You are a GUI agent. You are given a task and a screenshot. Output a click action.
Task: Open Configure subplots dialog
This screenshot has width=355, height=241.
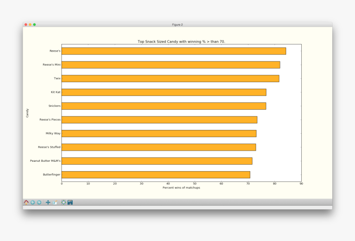point(64,202)
